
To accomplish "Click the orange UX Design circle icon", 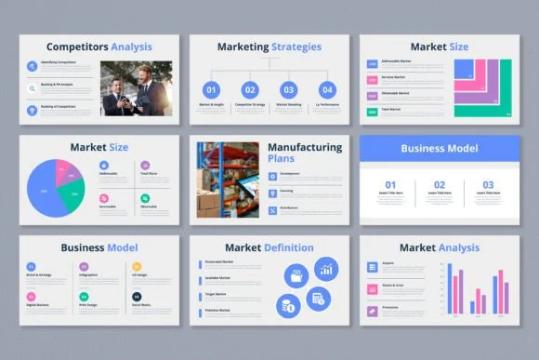I will coord(137,267).
